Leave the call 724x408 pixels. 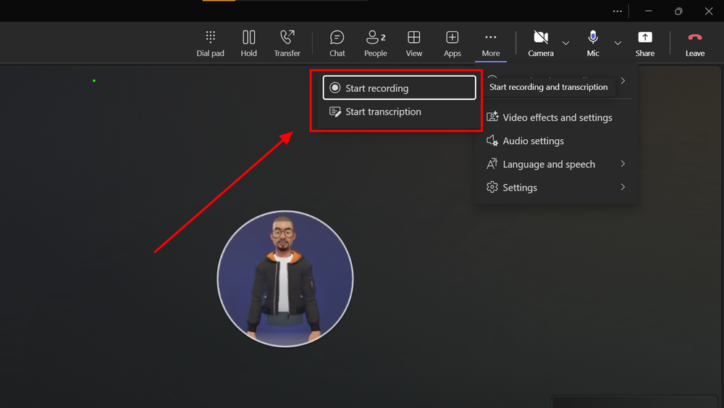[694, 43]
